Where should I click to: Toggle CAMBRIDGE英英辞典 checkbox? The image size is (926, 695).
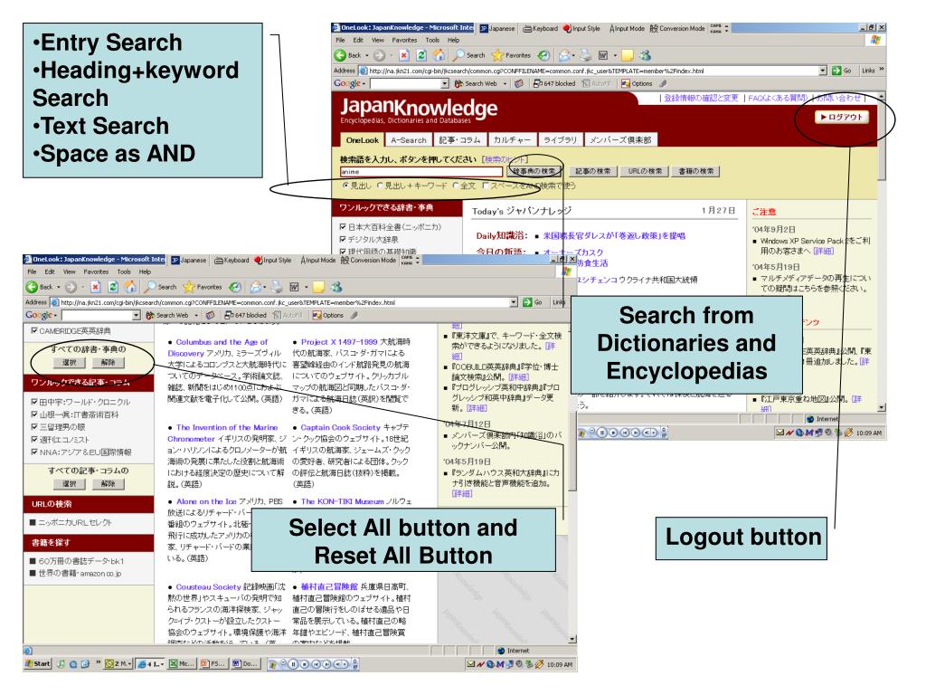pos(34,331)
